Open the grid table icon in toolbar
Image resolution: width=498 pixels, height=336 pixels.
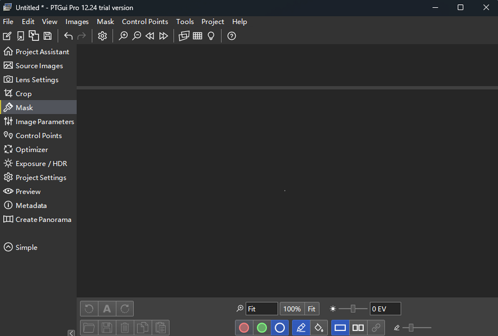tap(198, 36)
